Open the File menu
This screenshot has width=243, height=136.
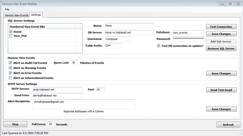[7, 9]
